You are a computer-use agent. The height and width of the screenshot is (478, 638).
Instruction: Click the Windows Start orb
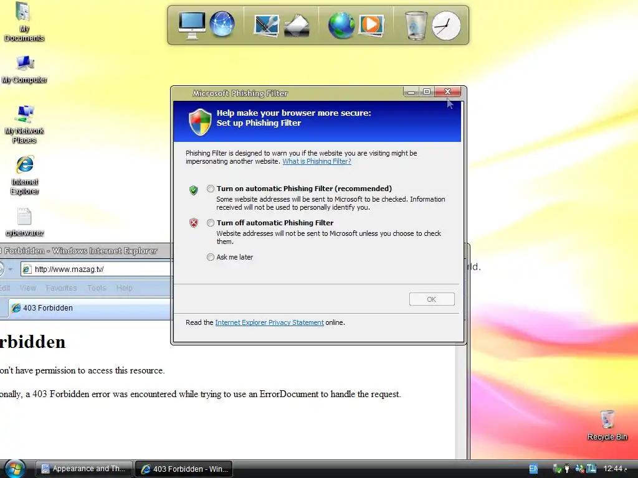point(15,469)
